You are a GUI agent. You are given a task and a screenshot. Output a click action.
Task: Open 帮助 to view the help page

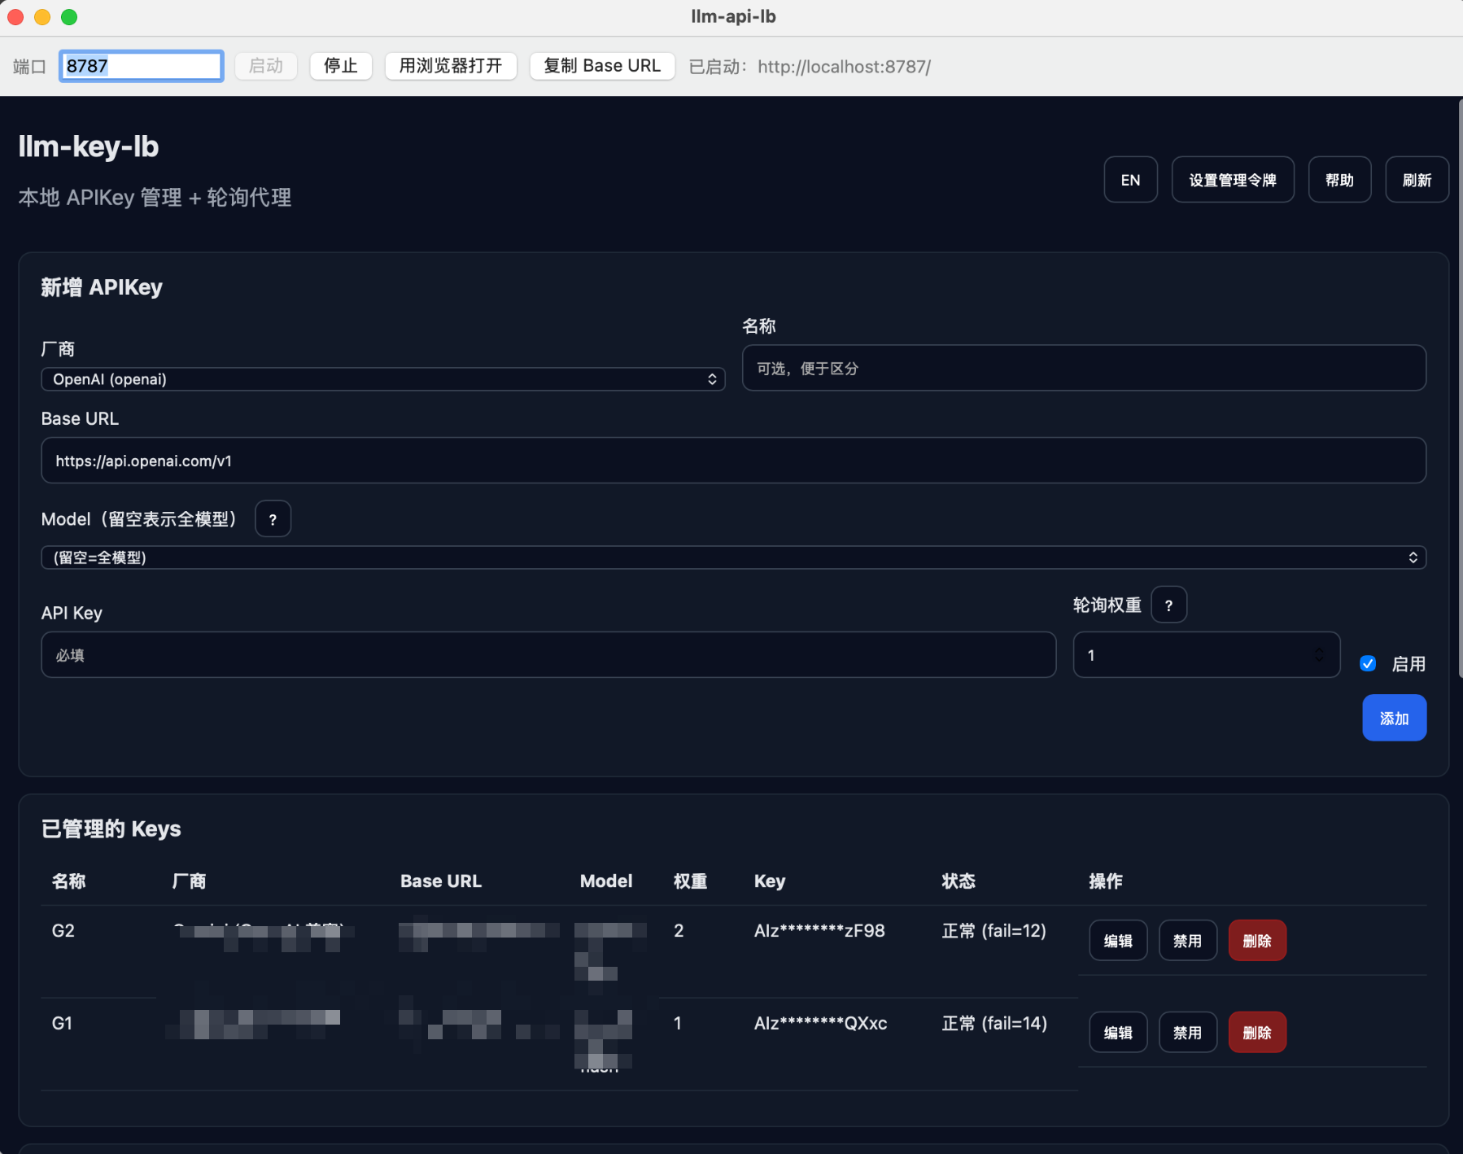click(1339, 179)
